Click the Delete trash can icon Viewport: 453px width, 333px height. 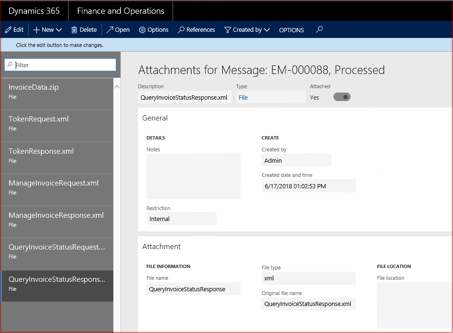pyautogui.click(x=74, y=30)
